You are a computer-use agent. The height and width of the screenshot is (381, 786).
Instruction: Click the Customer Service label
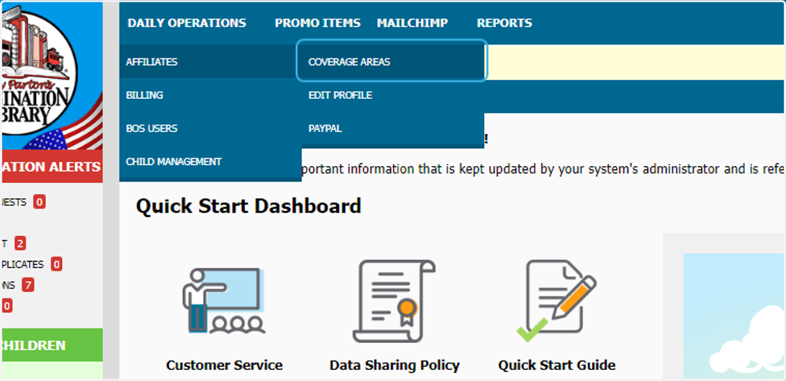point(224,365)
